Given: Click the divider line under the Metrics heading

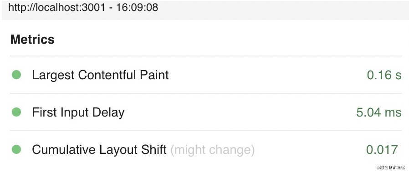Looking at the screenshot, I should (x=205, y=56).
